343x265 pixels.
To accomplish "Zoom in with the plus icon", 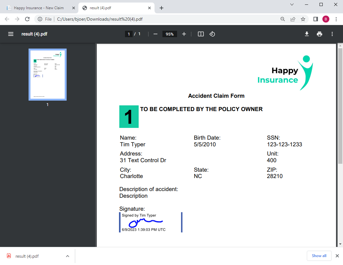I will [x=184, y=34].
